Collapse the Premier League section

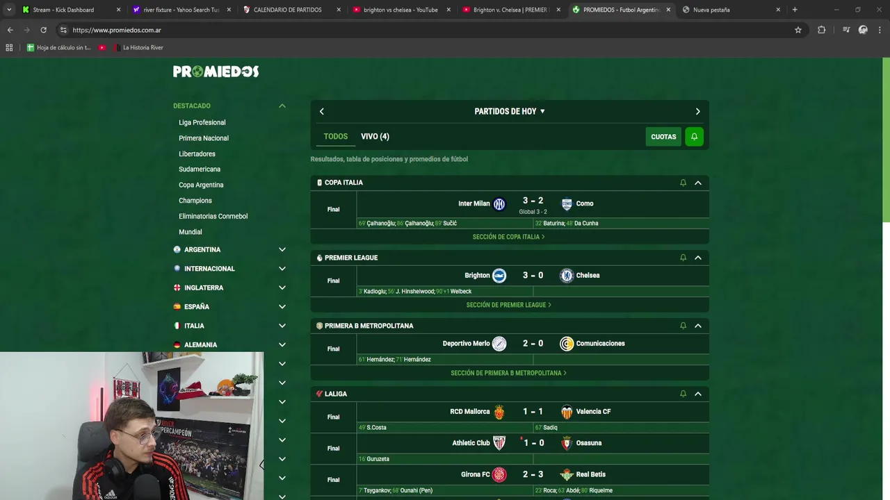tap(698, 258)
